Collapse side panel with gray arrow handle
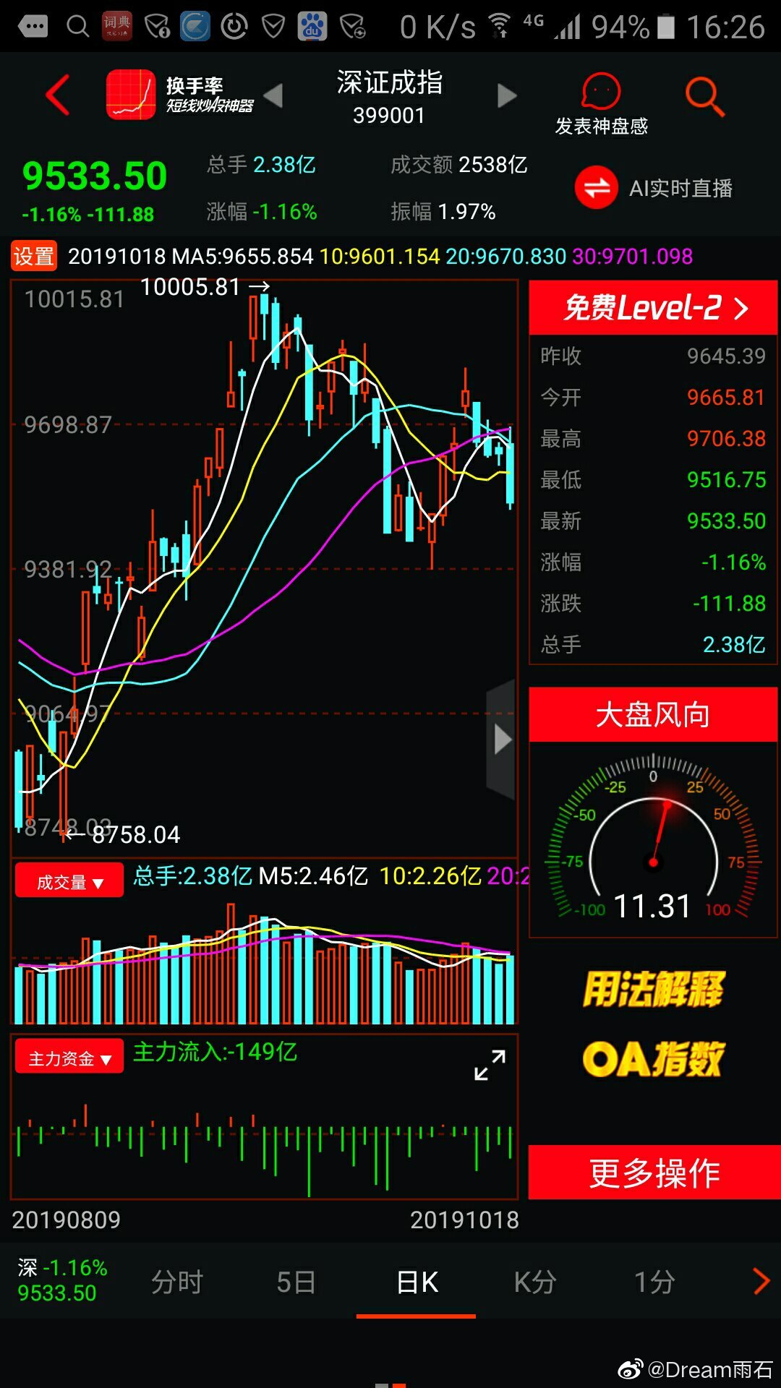The width and height of the screenshot is (781, 1388). coord(501,739)
